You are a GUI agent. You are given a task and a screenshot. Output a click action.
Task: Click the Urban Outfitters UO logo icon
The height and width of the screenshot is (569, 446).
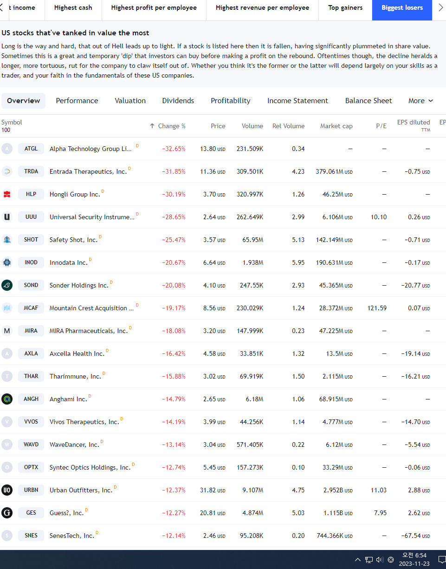click(6, 490)
